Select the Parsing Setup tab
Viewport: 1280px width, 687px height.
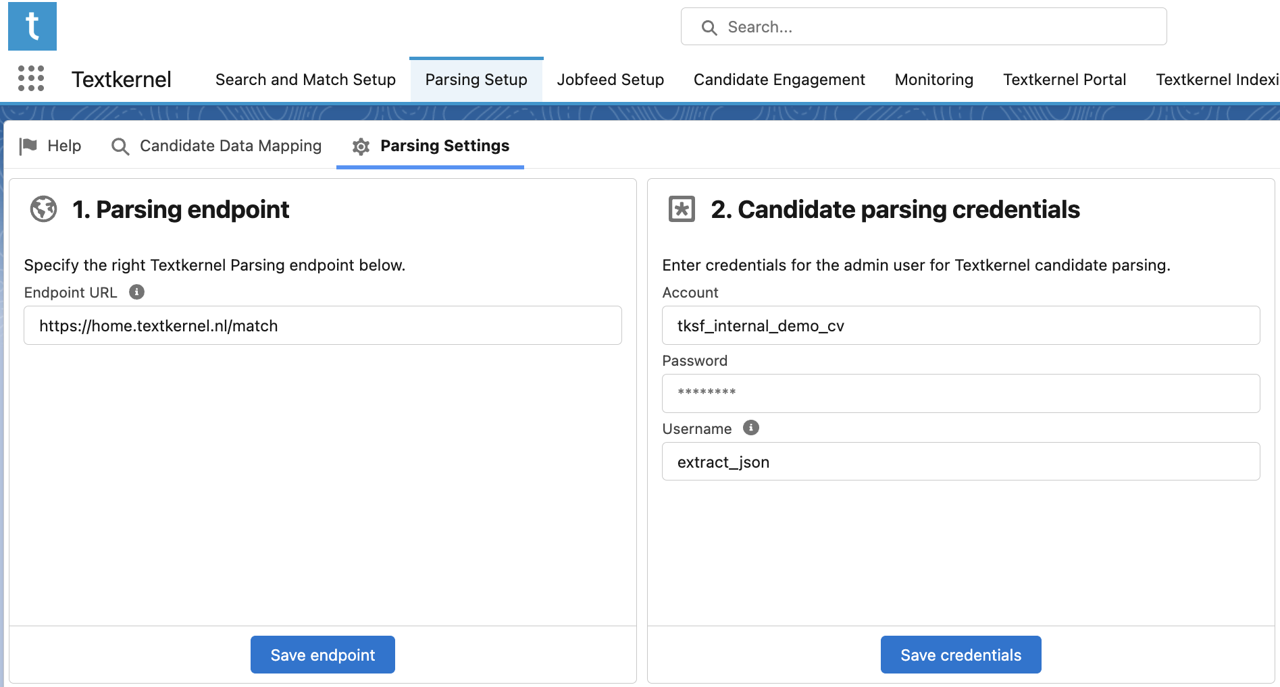pyautogui.click(x=476, y=80)
